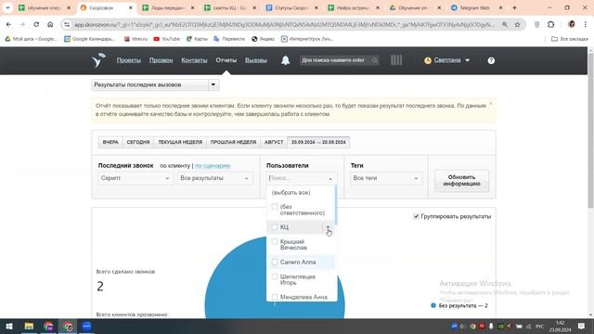
Task: Open YouTube bookmark
Action: pos(167,39)
